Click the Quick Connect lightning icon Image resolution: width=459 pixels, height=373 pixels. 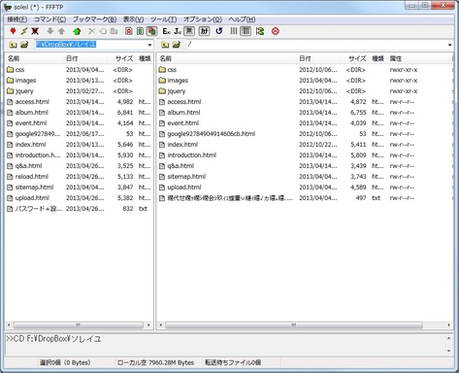click(x=24, y=31)
